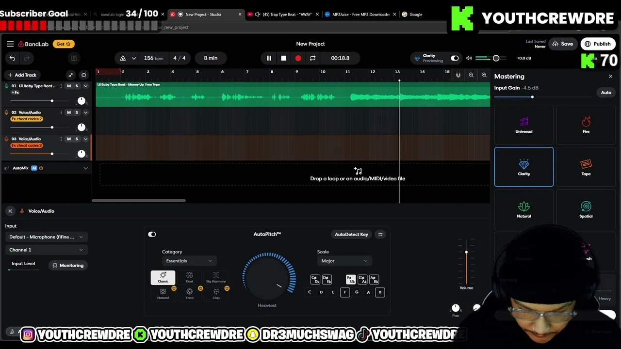
Task: Mute track 02 Voice/Audio
Action: click(68, 112)
